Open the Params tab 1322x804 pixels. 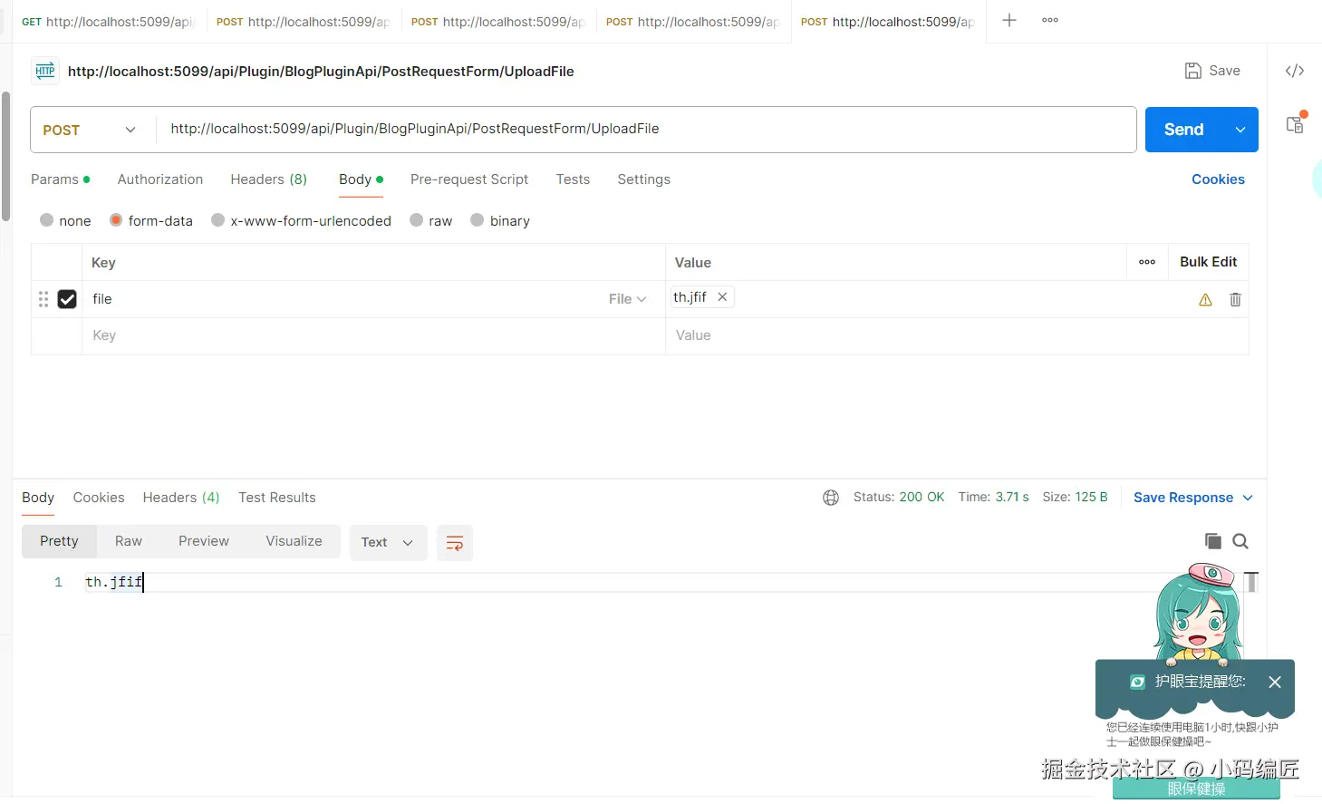60,179
